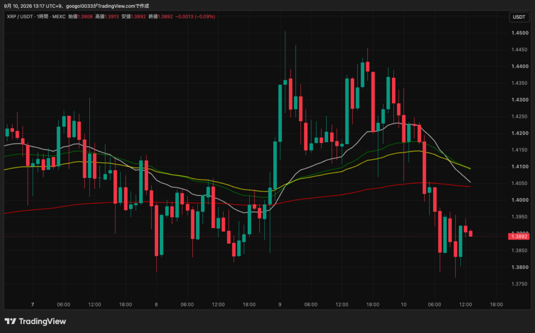Screen dimensions: 535x333
Task: Select the day 8 time axis marker
Action: (x=156, y=304)
